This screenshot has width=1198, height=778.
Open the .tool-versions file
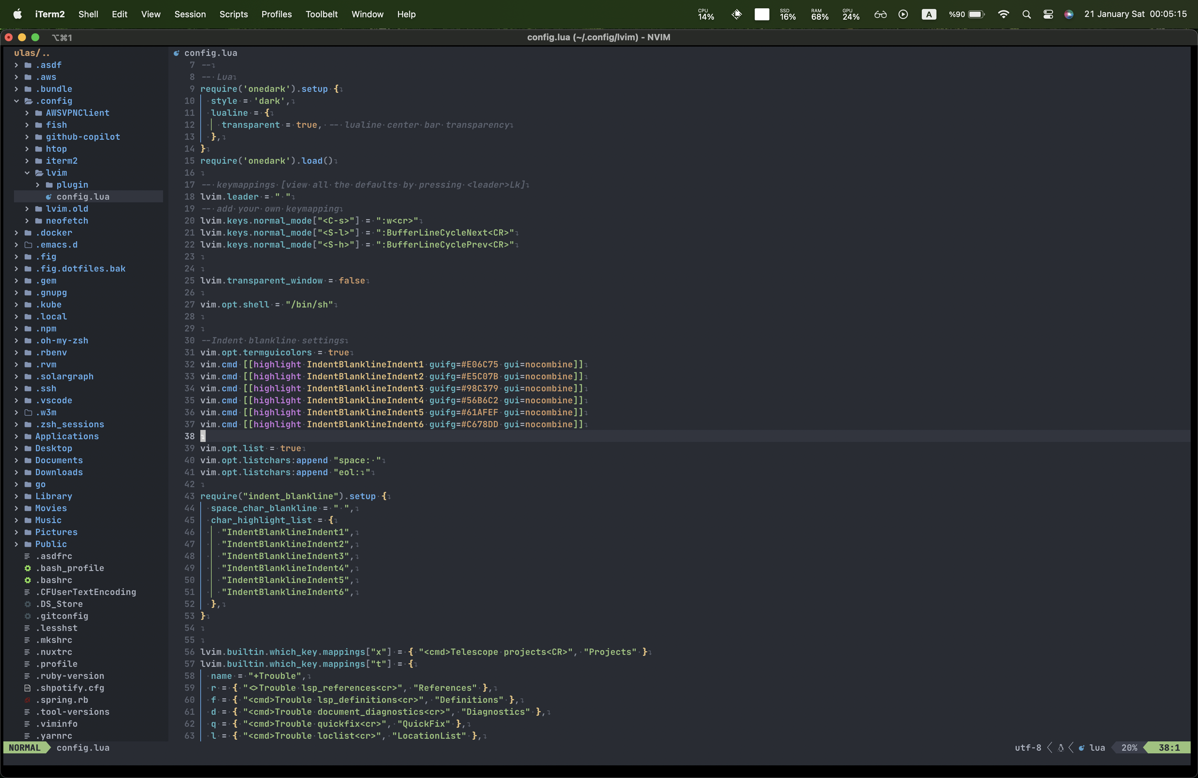tap(73, 712)
